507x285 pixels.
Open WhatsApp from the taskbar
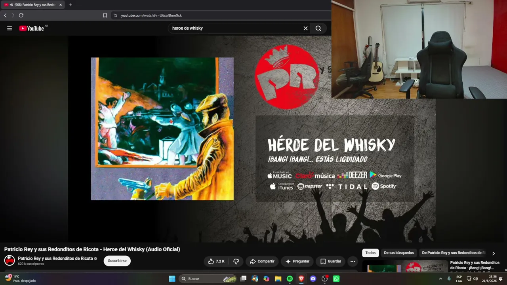336,279
